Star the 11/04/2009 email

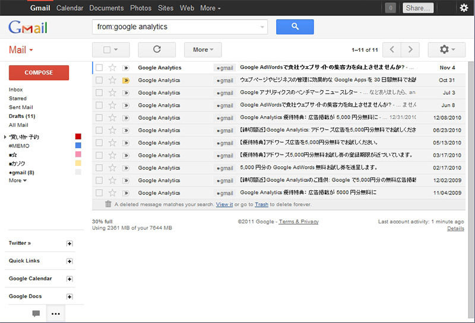pos(112,193)
